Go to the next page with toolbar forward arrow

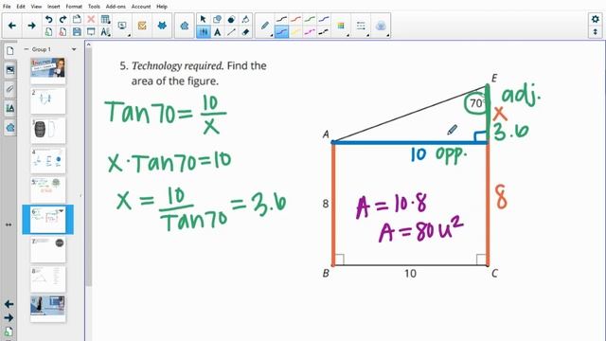31,26
